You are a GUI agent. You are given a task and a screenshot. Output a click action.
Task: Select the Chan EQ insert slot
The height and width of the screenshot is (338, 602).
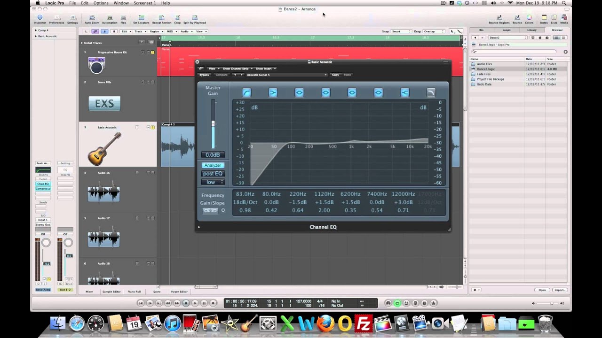(43, 184)
